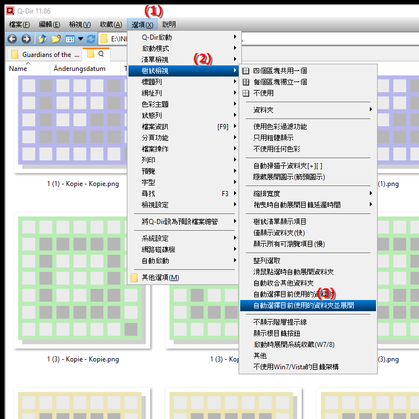Click the 其他 entry in tree submenu
419x419 pixels.
(308, 356)
